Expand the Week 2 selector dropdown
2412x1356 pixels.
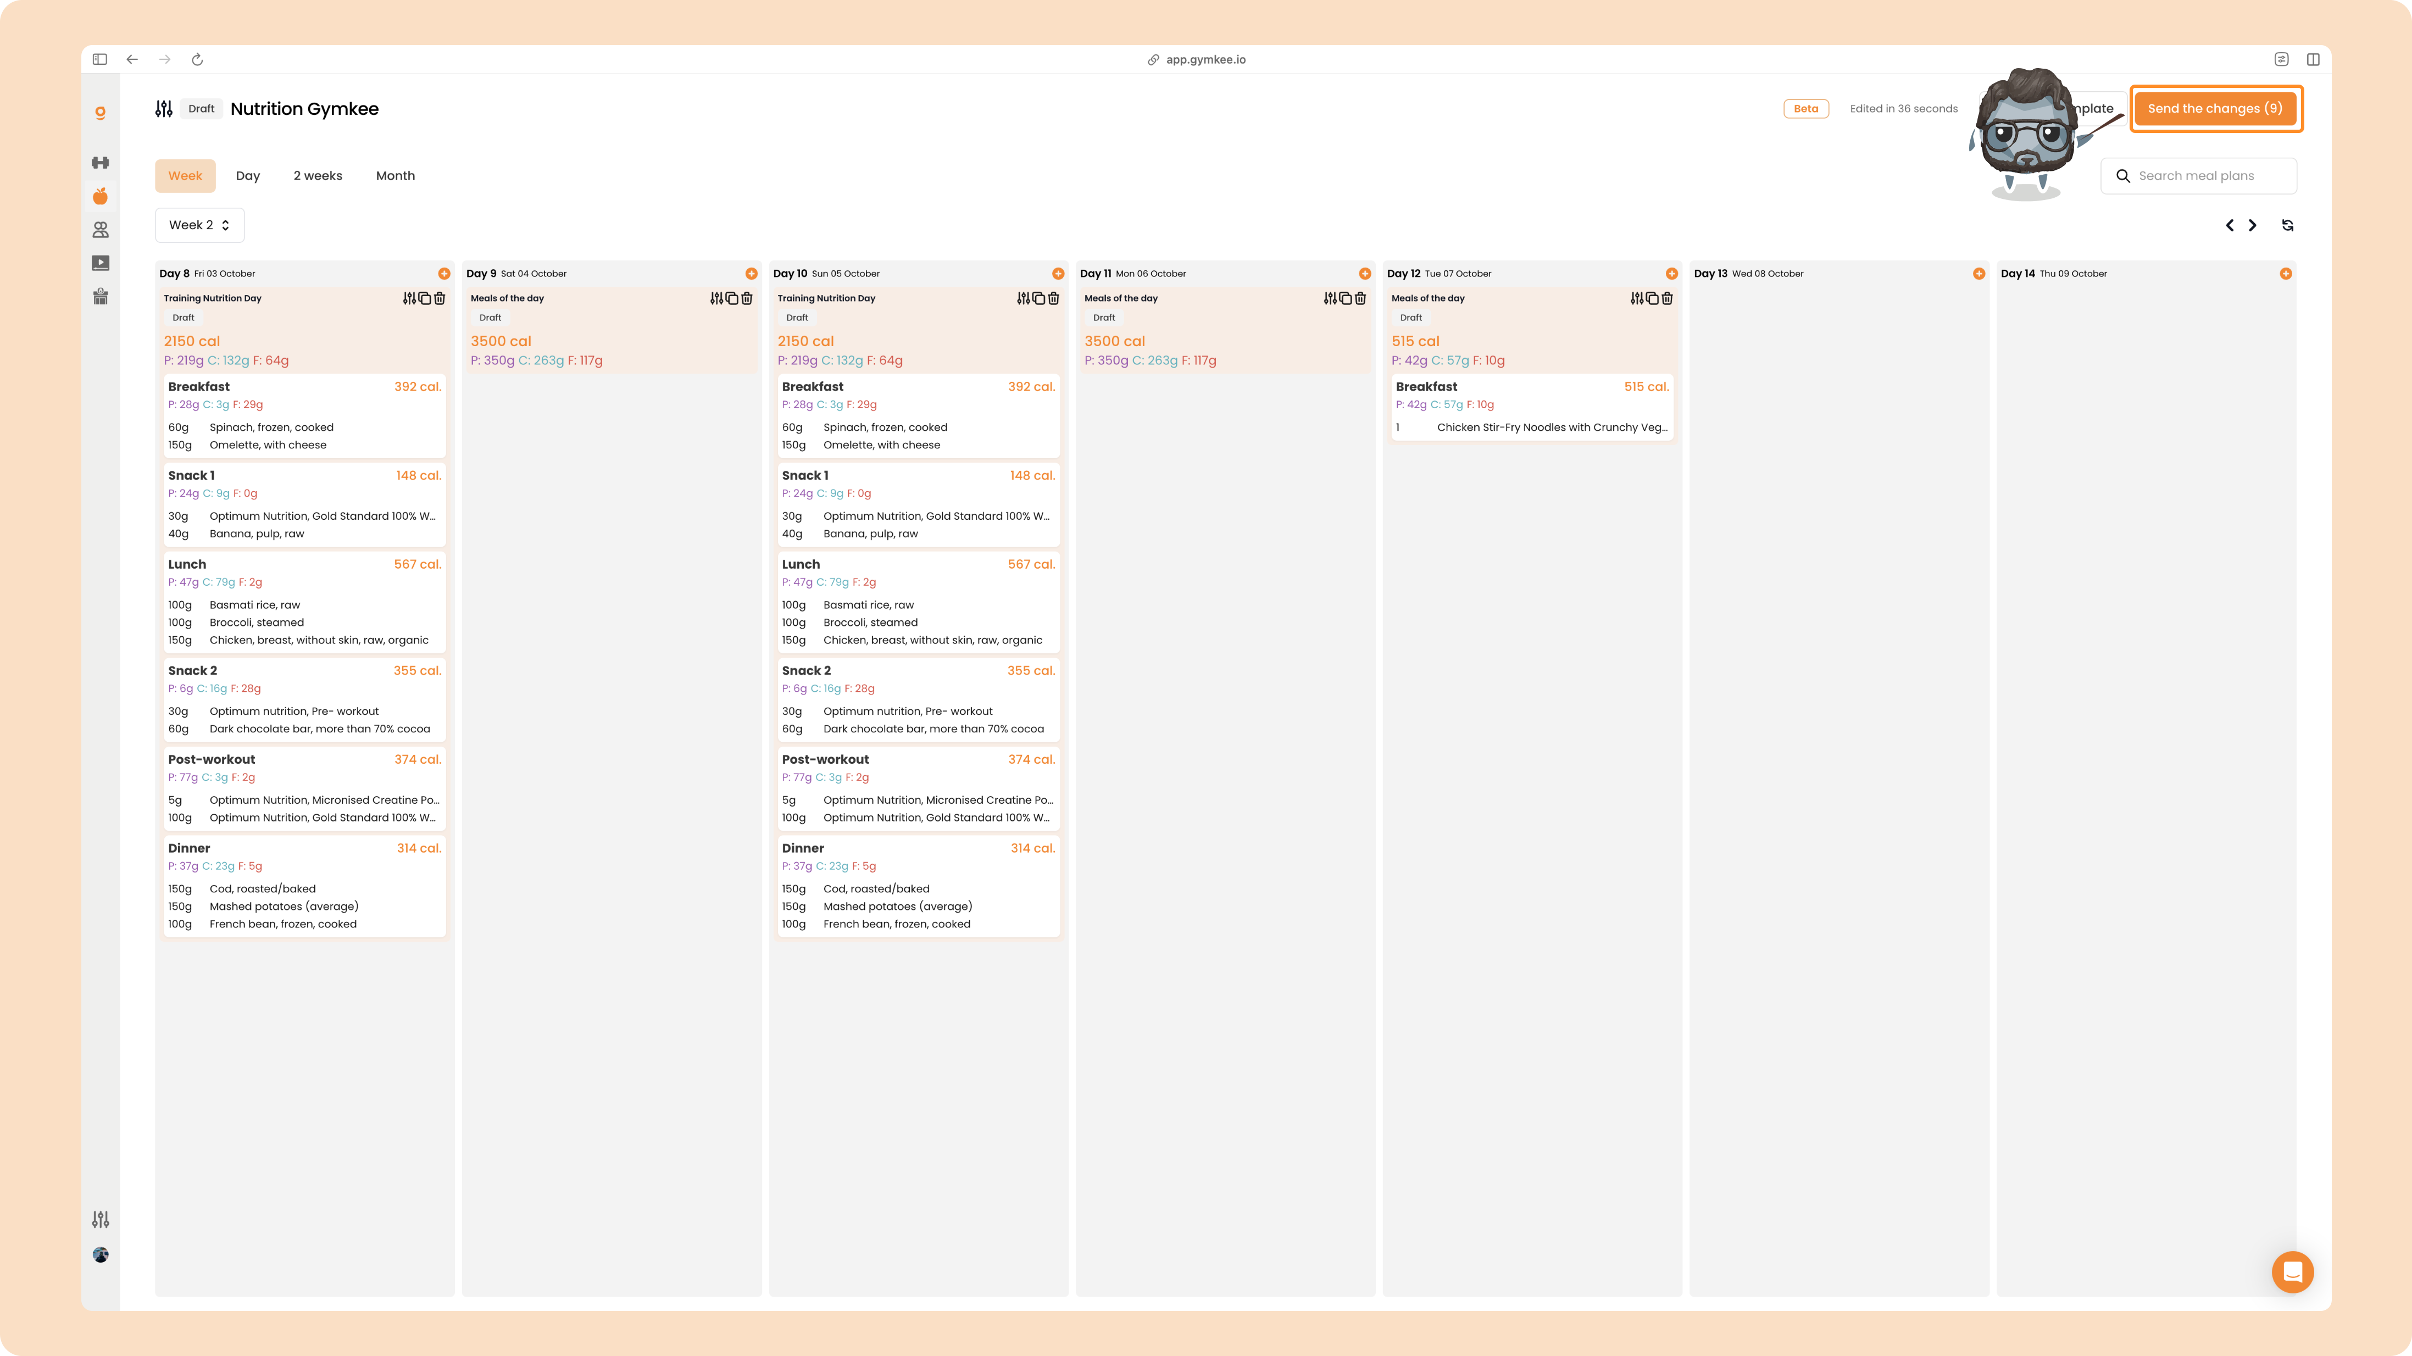199,225
